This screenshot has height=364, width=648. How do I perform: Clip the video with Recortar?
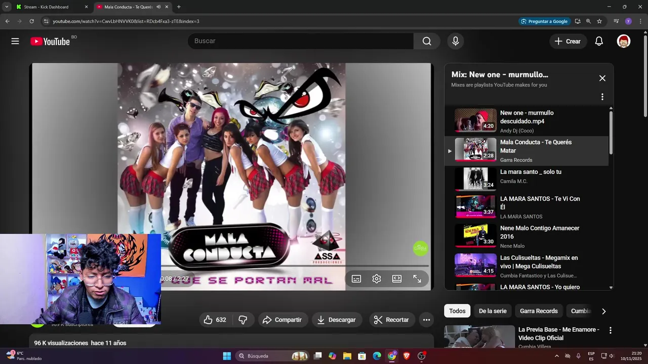pos(391,320)
